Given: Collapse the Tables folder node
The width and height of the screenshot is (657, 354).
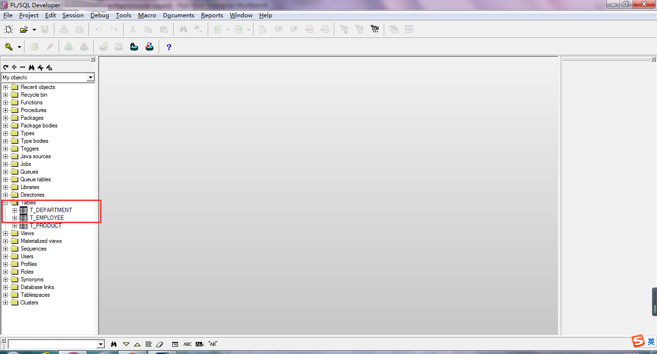Looking at the screenshot, I should coord(6,202).
